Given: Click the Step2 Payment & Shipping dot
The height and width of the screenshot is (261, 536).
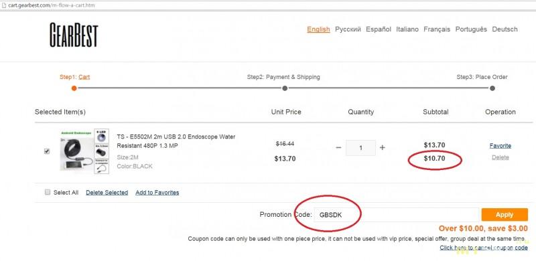Looking at the screenshot, I should point(285,88).
